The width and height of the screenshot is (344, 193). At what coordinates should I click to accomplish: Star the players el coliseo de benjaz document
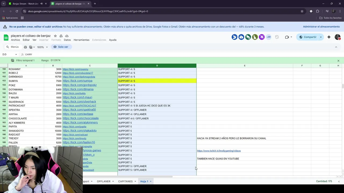[x=55, y=36]
